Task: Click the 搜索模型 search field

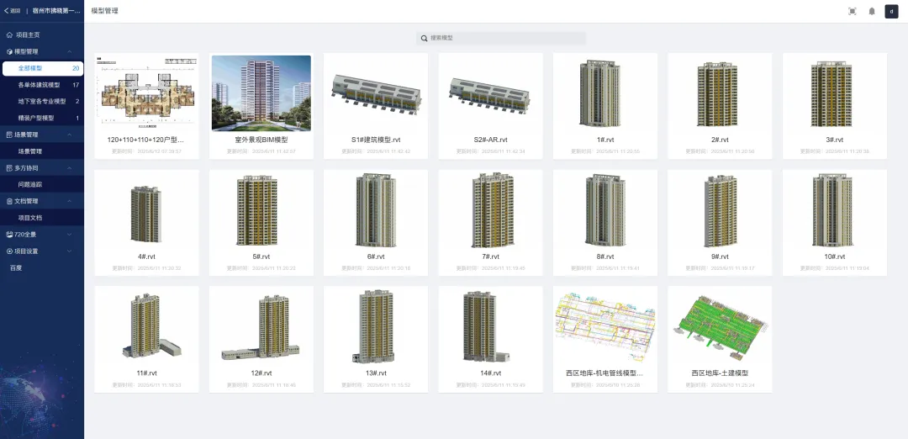Action: 504,39
